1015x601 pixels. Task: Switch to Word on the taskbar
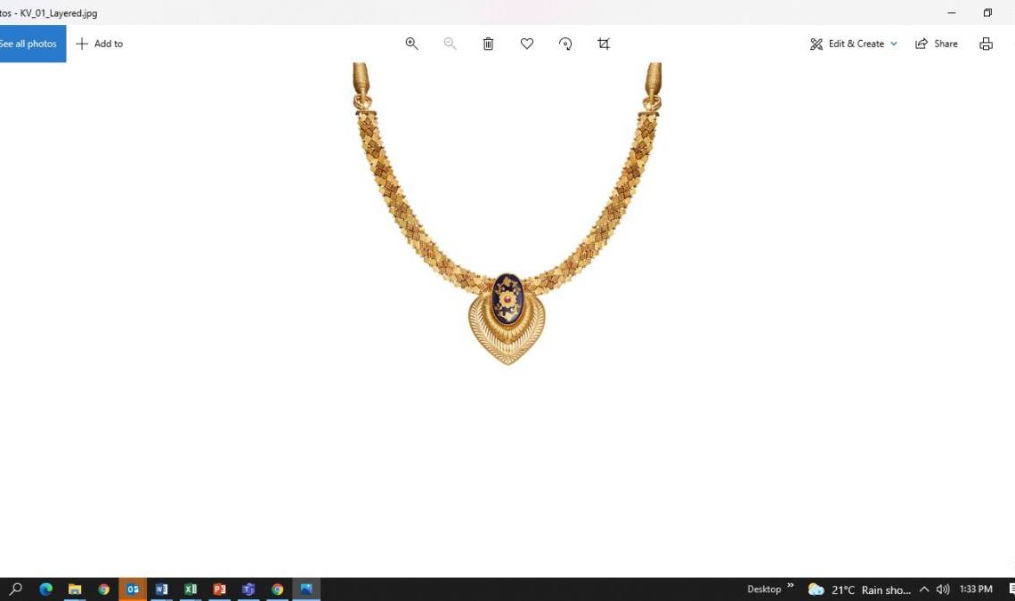(x=161, y=589)
